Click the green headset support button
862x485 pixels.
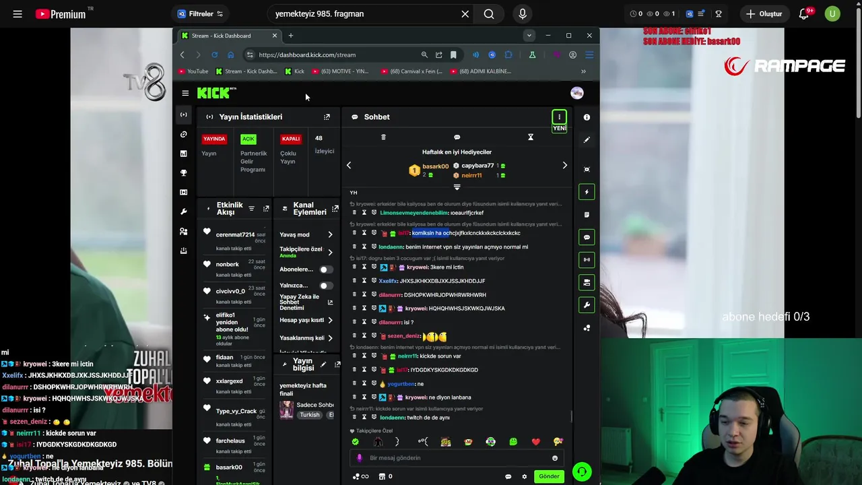pos(582,472)
